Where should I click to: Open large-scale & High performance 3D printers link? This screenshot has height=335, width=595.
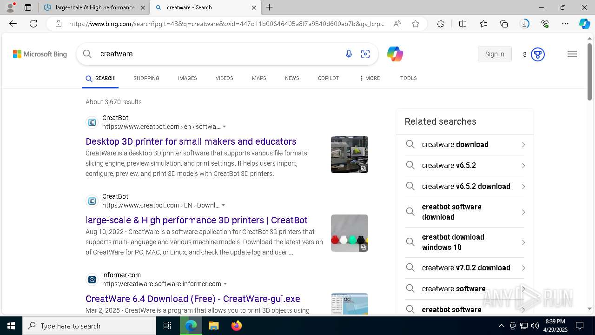click(197, 220)
